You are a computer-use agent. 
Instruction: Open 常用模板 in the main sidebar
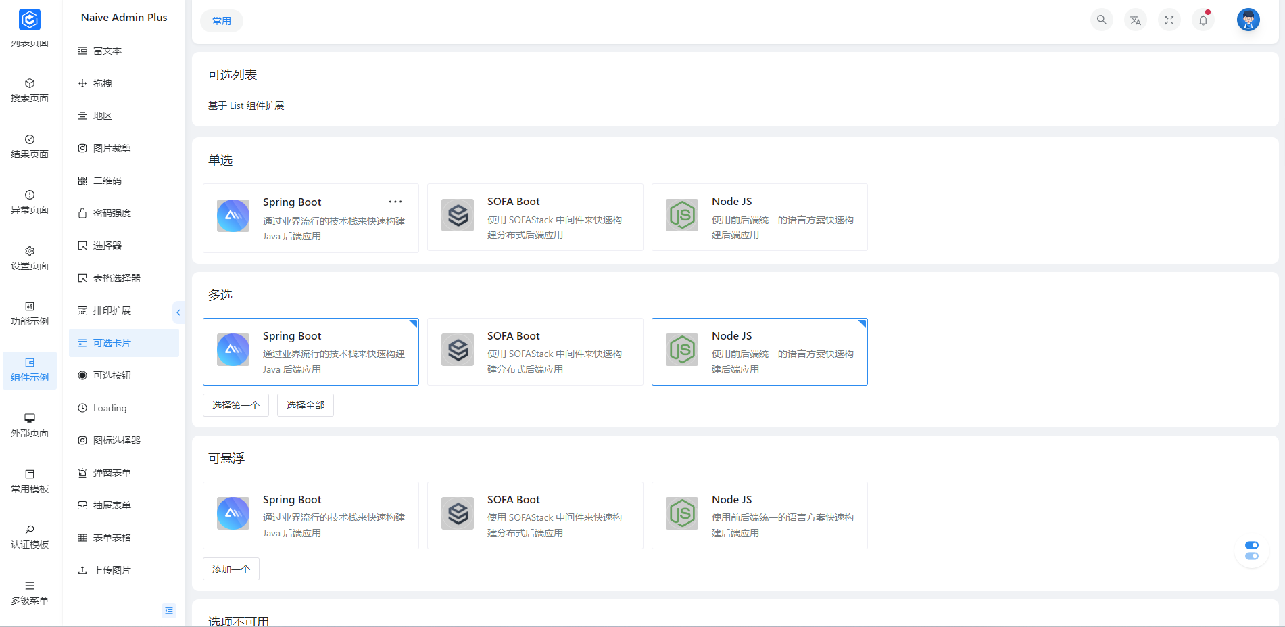click(x=30, y=482)
